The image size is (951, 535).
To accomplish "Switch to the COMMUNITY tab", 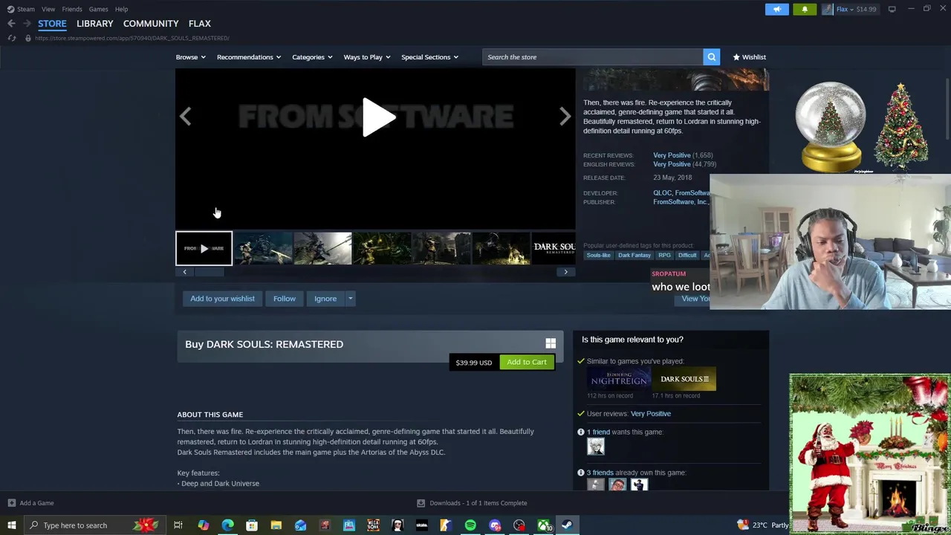I will pyautogui.click(x=151, y=24).
